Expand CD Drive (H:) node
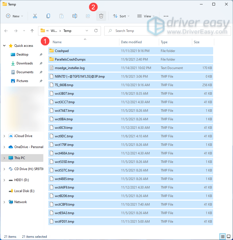 [x=4, y=169]
